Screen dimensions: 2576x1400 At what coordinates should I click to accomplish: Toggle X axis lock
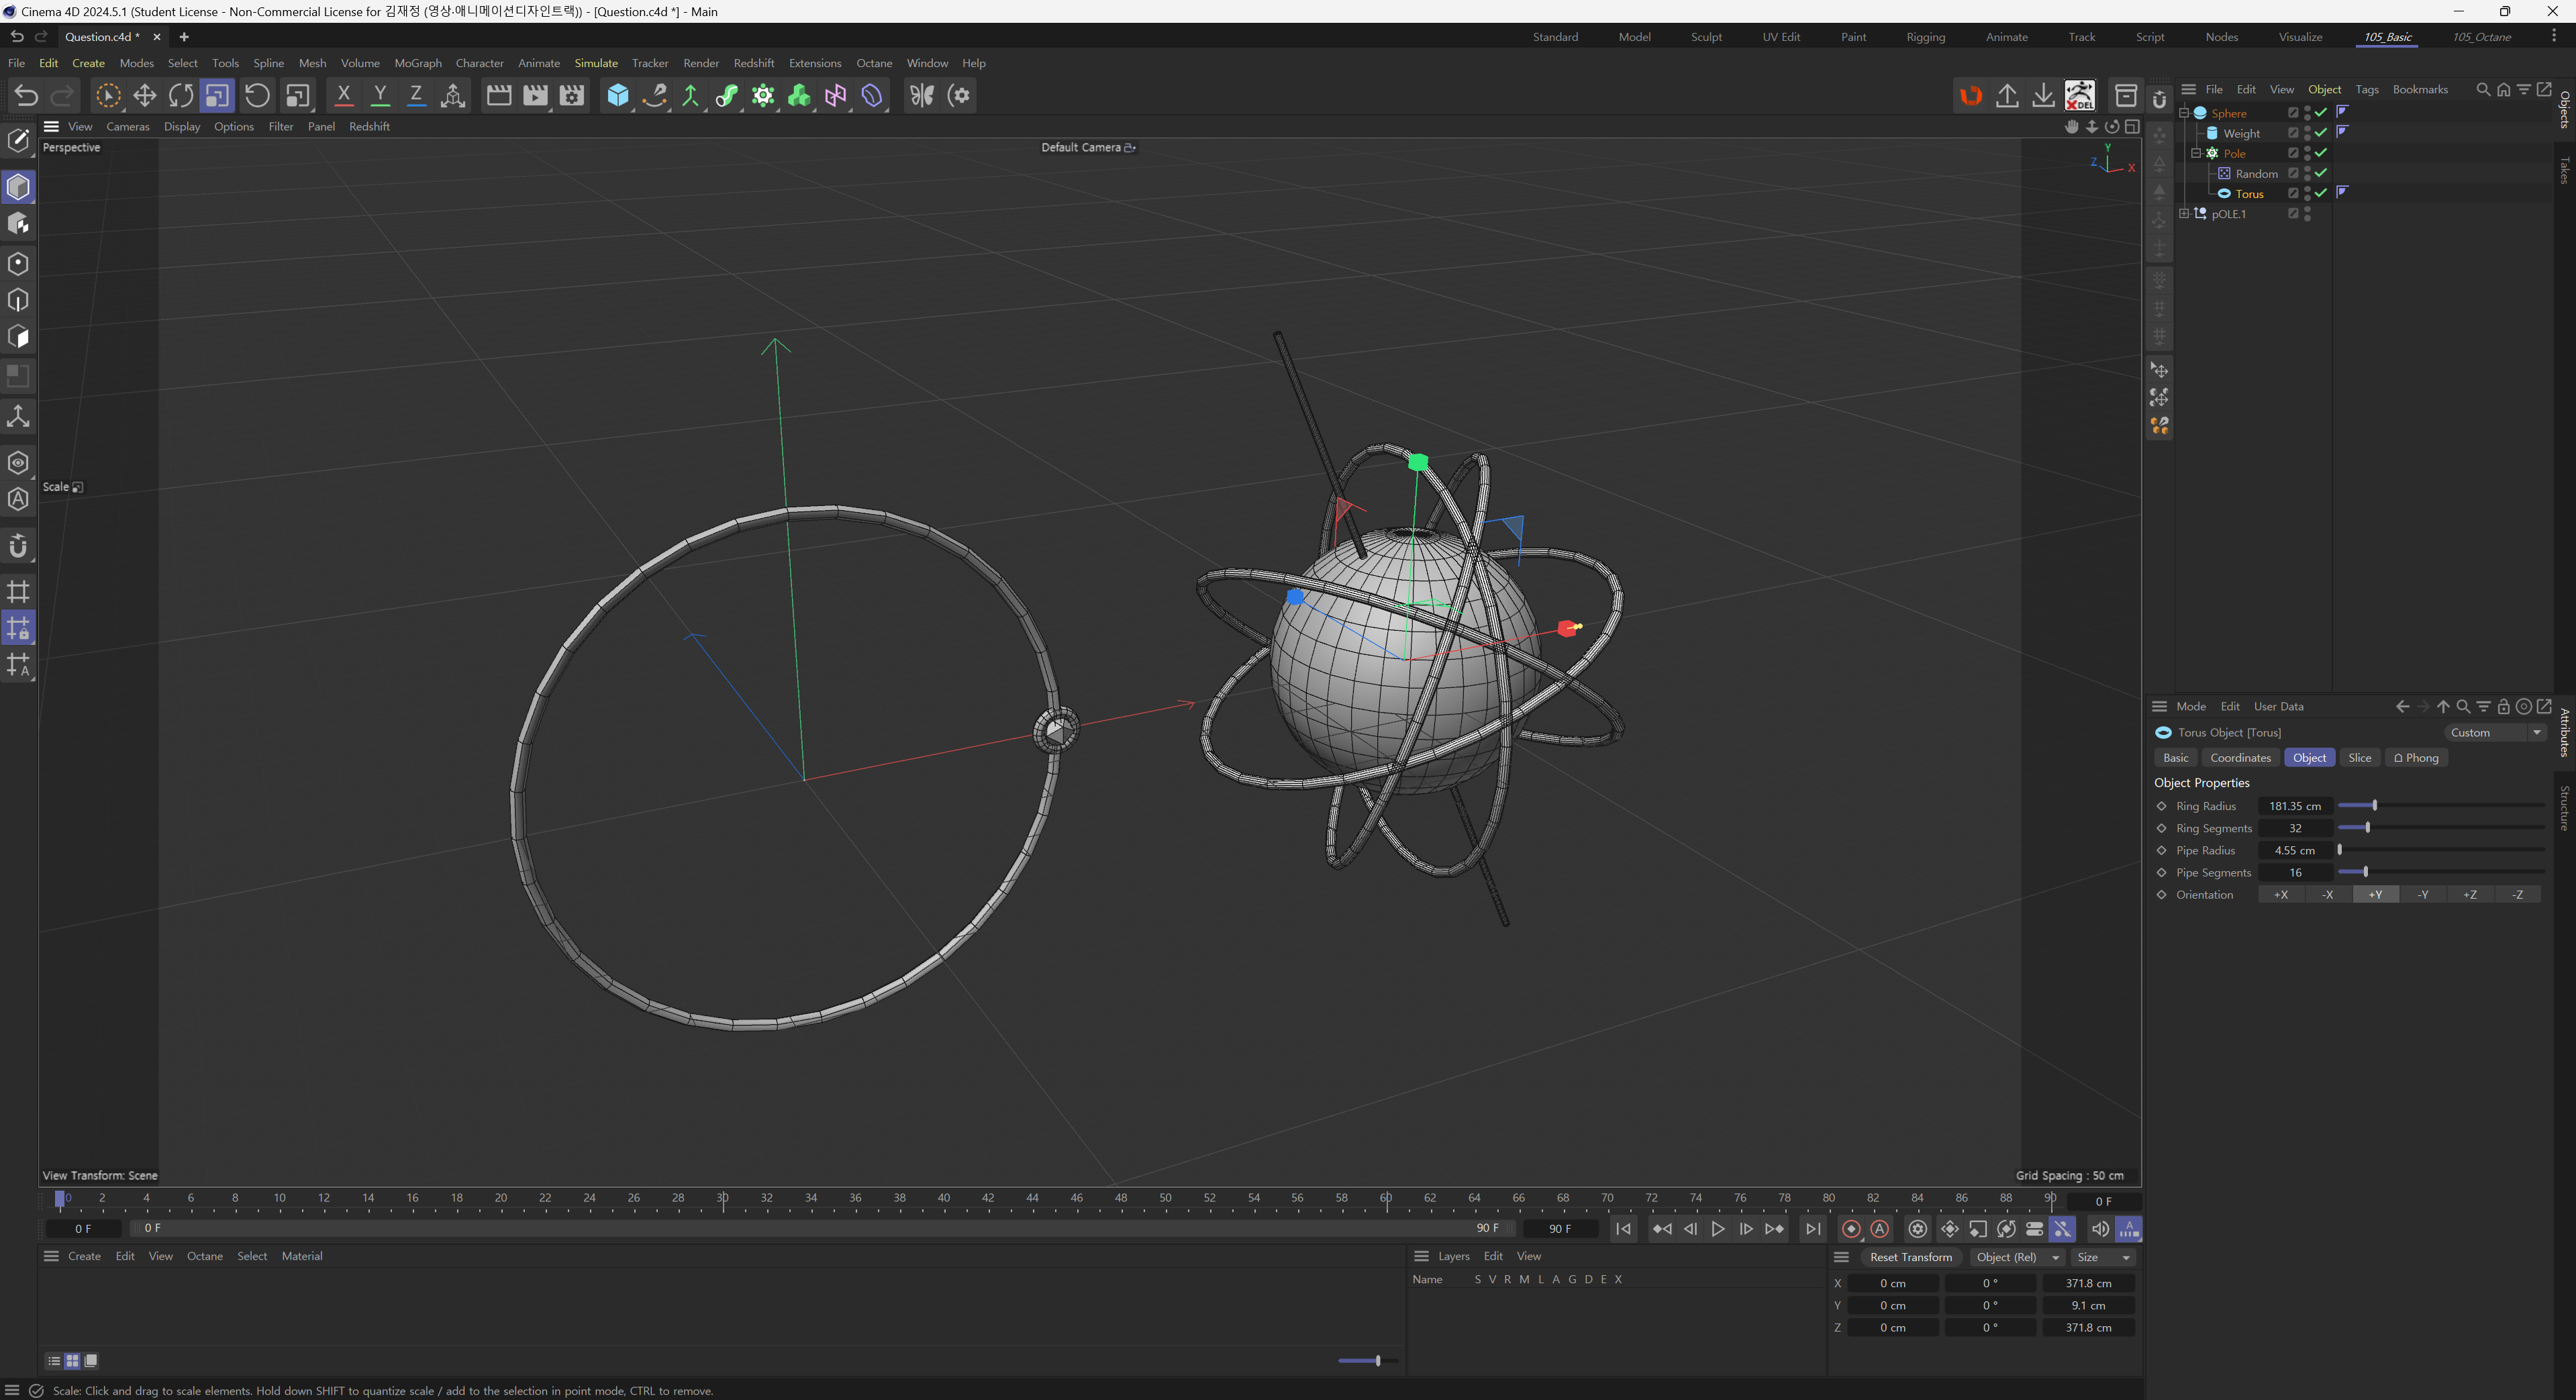343,96
